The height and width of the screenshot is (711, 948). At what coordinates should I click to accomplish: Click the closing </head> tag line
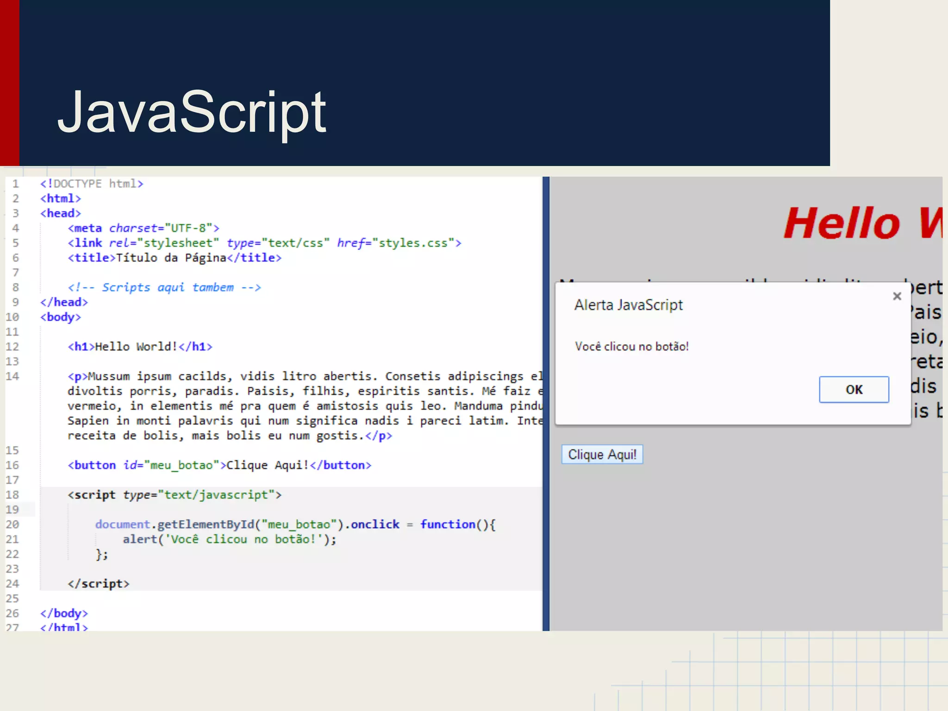click(64, 302)
